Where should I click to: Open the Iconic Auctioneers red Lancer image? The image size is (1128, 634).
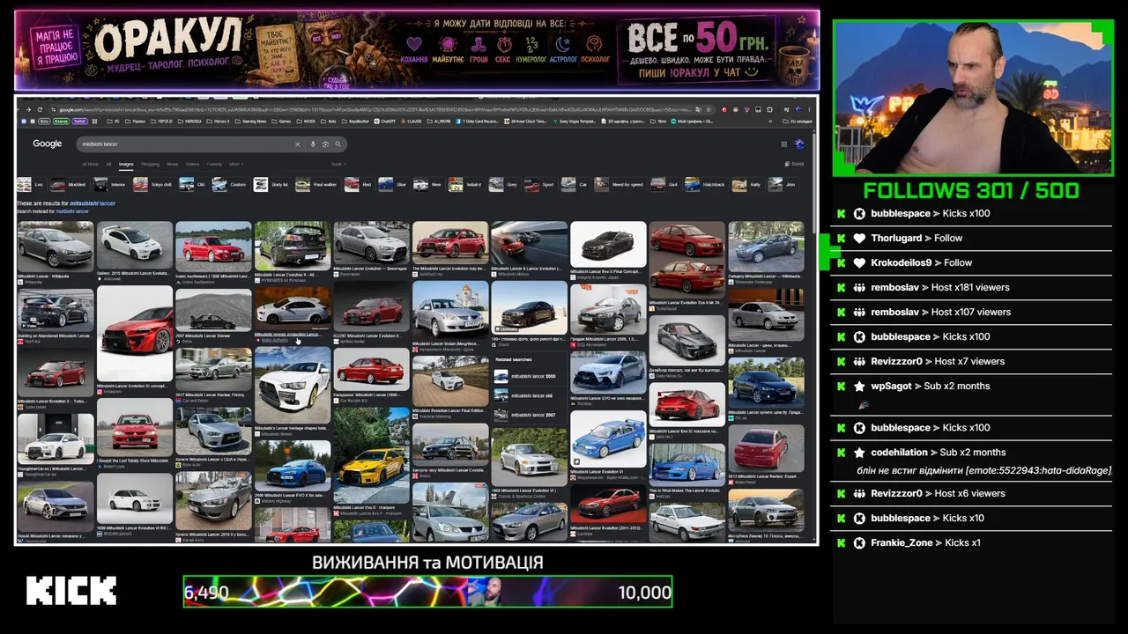(213, 246)
